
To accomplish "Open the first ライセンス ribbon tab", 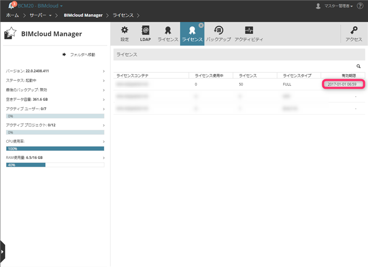I will pos(168,34).
